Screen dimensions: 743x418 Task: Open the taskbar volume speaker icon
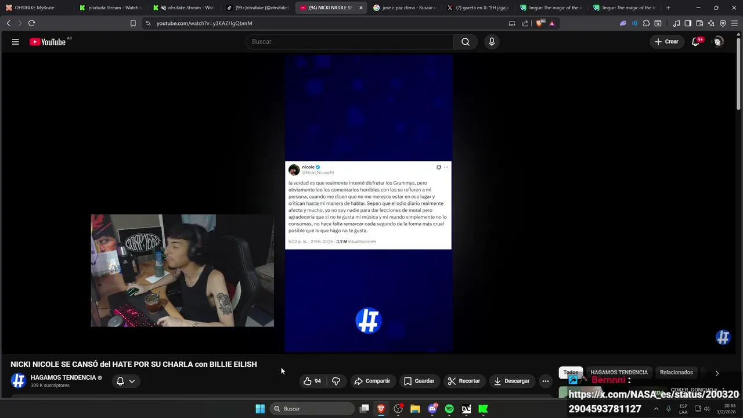pos(706,409)
